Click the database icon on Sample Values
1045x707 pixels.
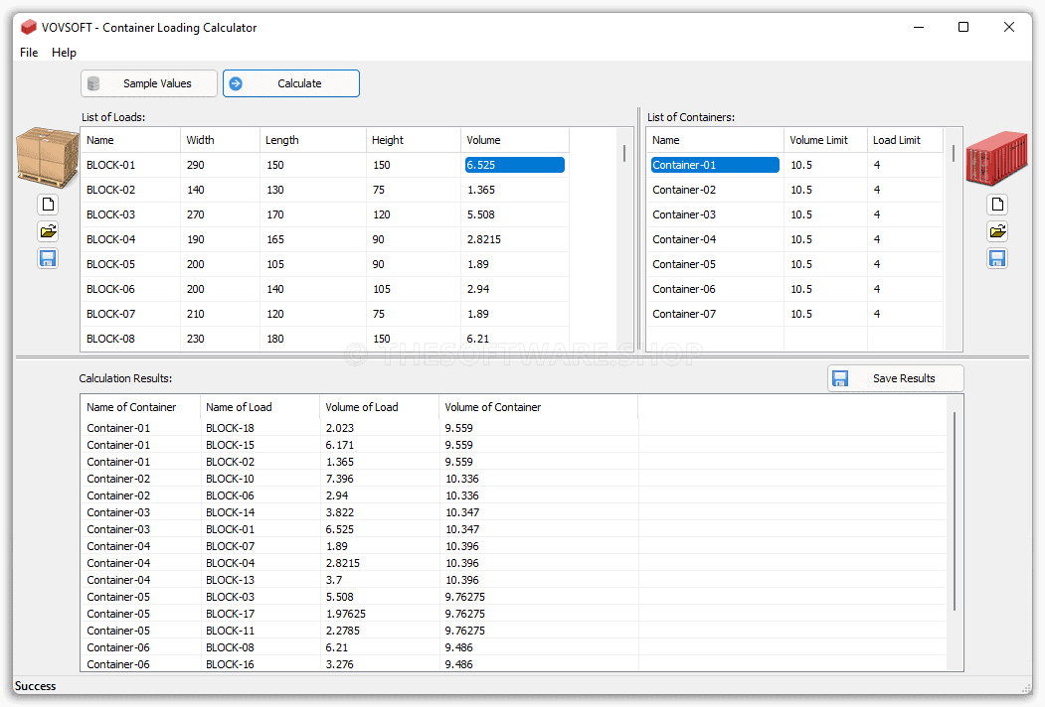94,83
